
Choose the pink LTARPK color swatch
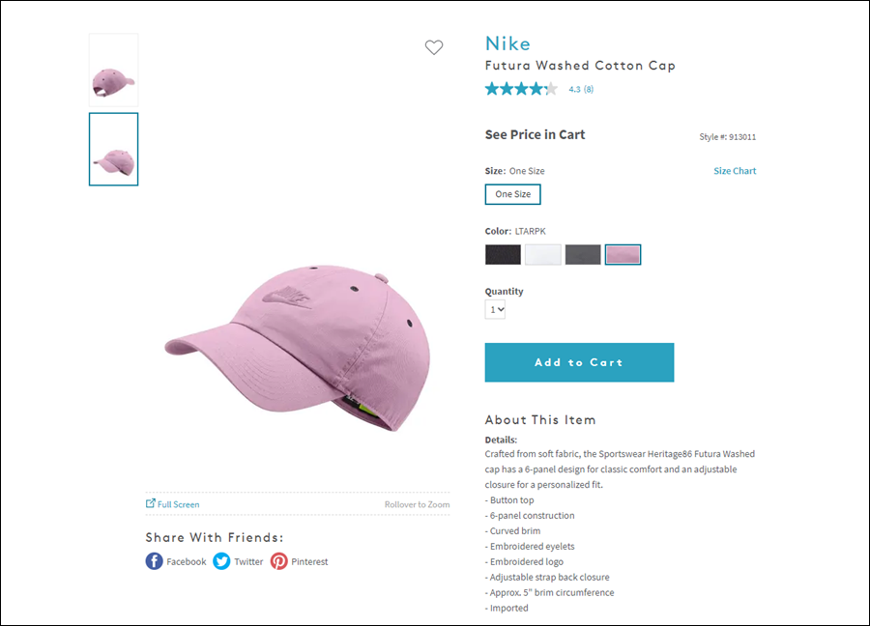click(x=623, y=254)
